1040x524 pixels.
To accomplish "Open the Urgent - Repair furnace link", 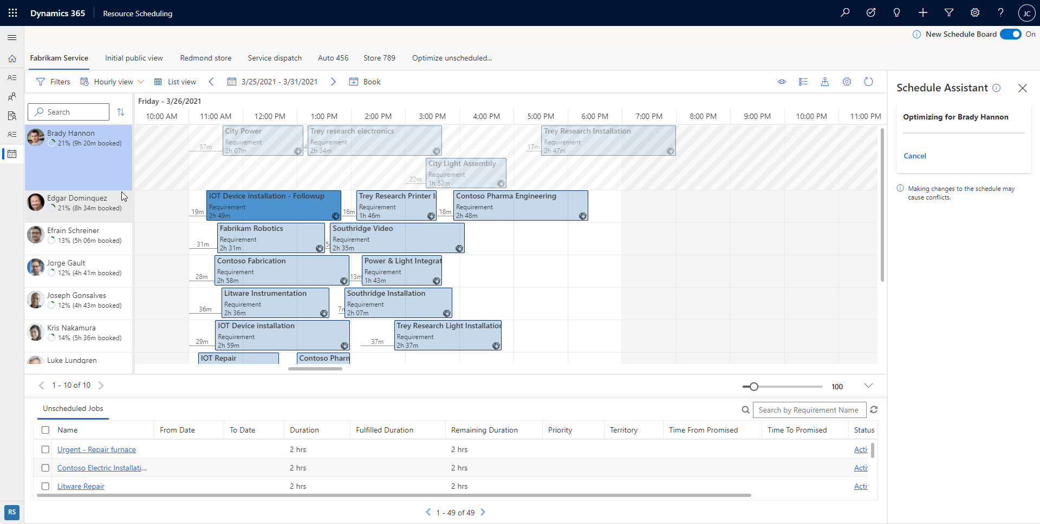I will pos(96,449).
